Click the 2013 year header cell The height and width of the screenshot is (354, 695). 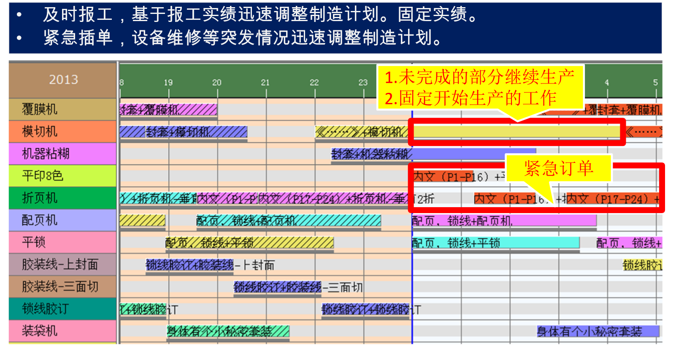63,80
